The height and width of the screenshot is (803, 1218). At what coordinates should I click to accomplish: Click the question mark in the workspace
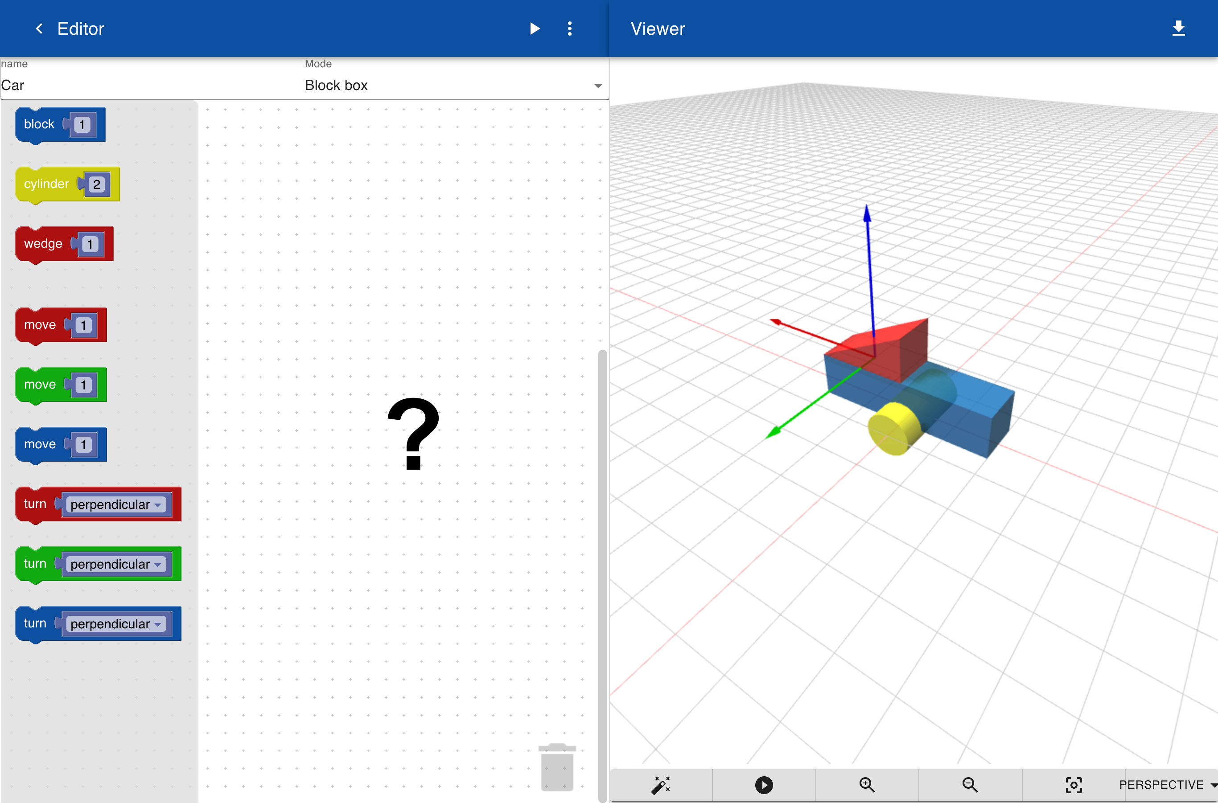(414, 433)
